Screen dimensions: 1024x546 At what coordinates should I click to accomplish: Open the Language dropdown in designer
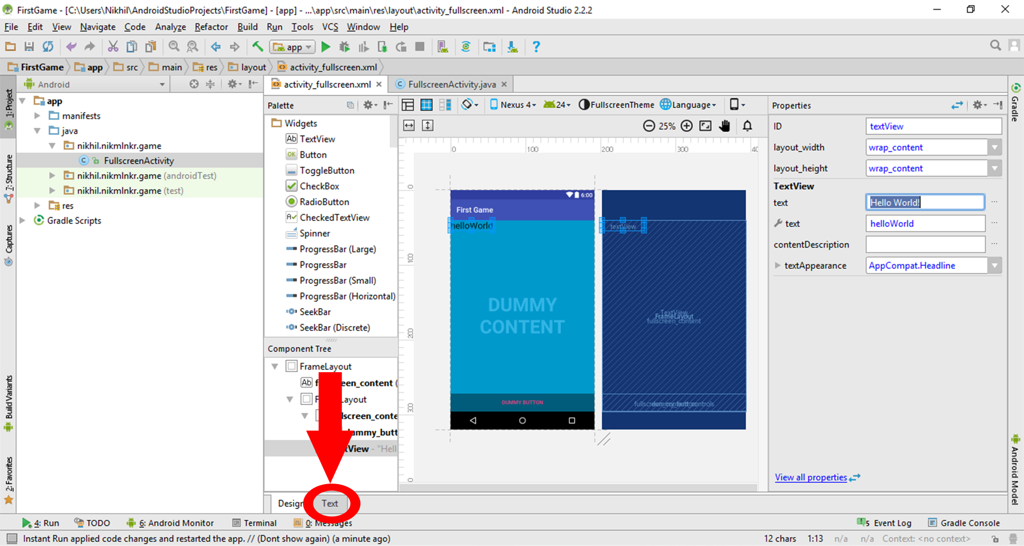click(688, 105)
